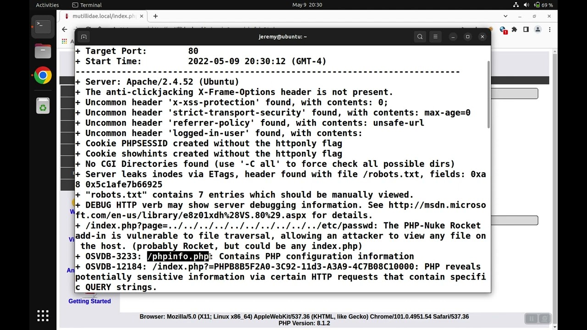Click the upper grey input box in Chrome page

pos(514,93)
